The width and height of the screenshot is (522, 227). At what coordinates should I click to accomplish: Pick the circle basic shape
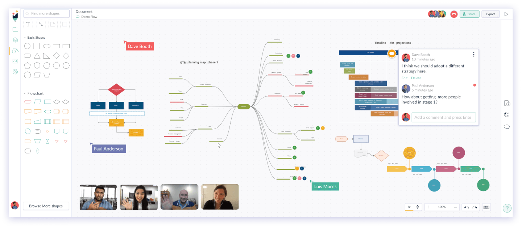point(27,46)
